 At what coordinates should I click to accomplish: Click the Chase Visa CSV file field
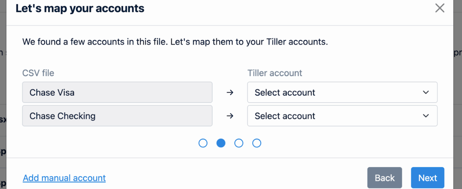pyautogui.click(x=117, y=93)
